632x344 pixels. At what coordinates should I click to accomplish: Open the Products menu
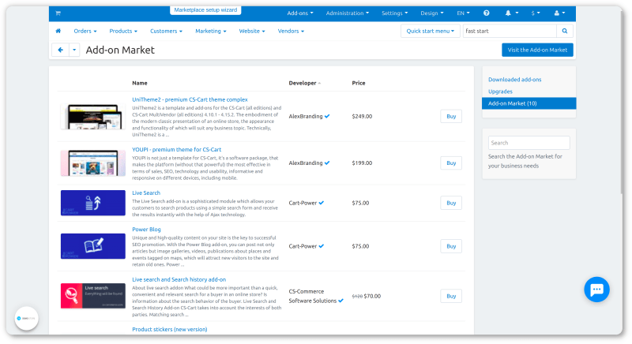coord(122,31)
